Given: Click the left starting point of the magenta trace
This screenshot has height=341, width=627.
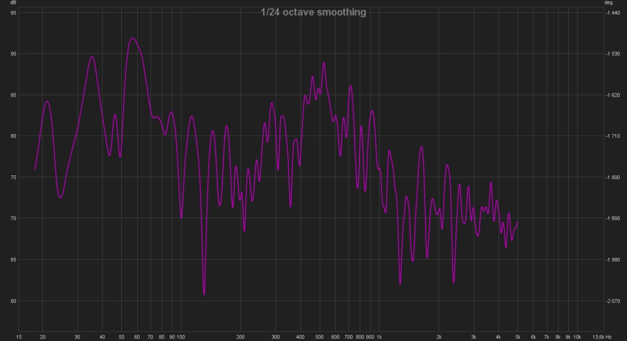Looking at the screenshot, I should pyautogui.click(x=35, y=169).
